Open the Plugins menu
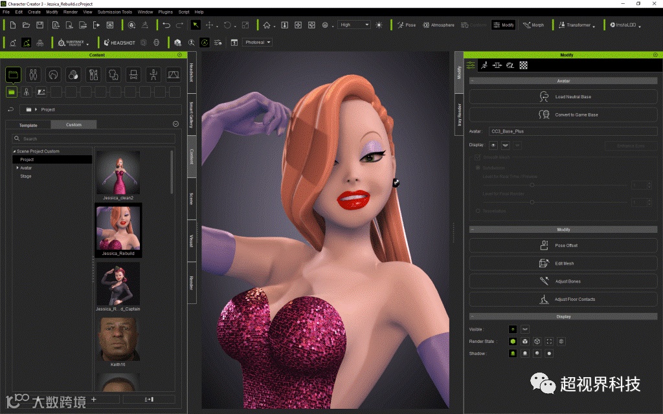The image size is (663, 414). tap(165, 12)
